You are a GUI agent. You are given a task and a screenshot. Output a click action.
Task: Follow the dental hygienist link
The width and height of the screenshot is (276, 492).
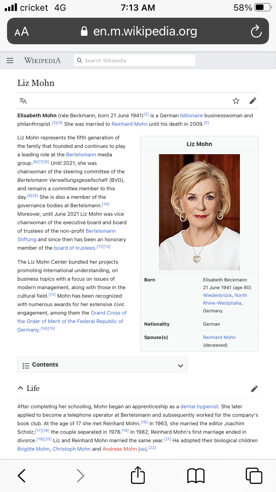199,406
